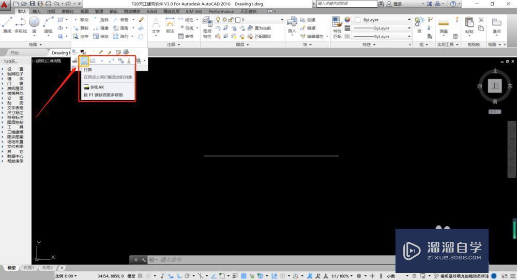The width and height of the screenshot is (517, 280).
Task: Toggle the layer on/off lightbulb icon
Action: (218, 20)
